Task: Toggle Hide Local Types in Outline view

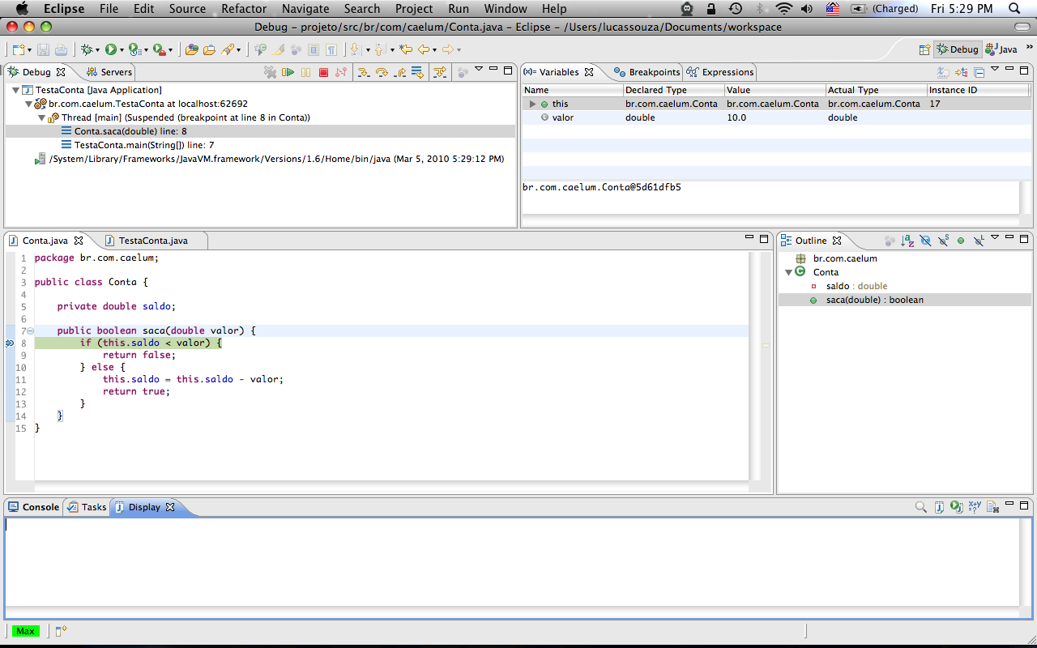Action: [979, 241]
